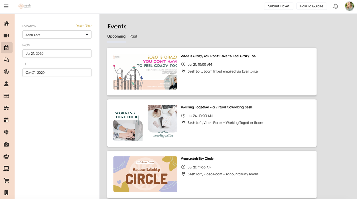
Task: Go to Home via sidebar house icon
Action: pyautogui.click(x=6, y=23)
